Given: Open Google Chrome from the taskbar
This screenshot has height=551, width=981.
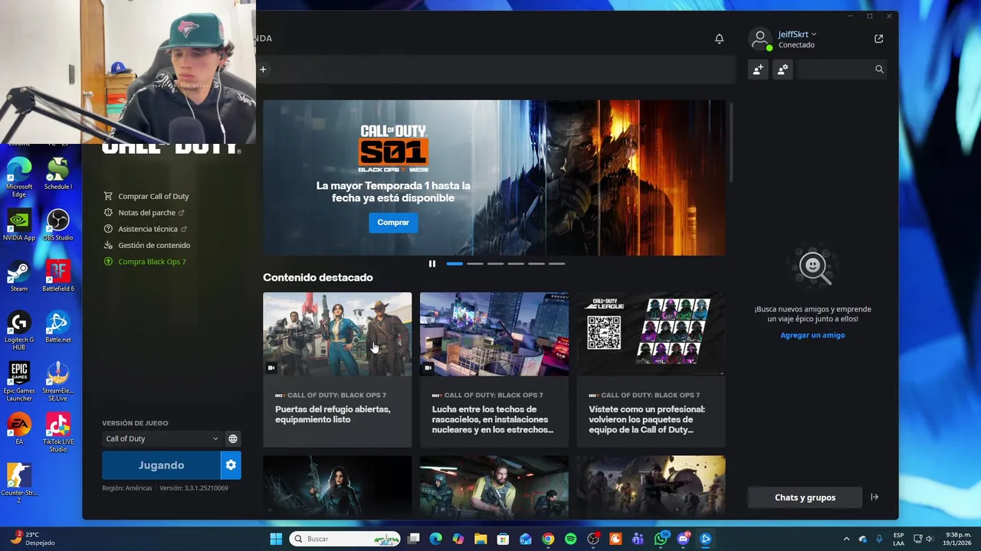Looking at the screenshot, I should click(x=548, y=539).
